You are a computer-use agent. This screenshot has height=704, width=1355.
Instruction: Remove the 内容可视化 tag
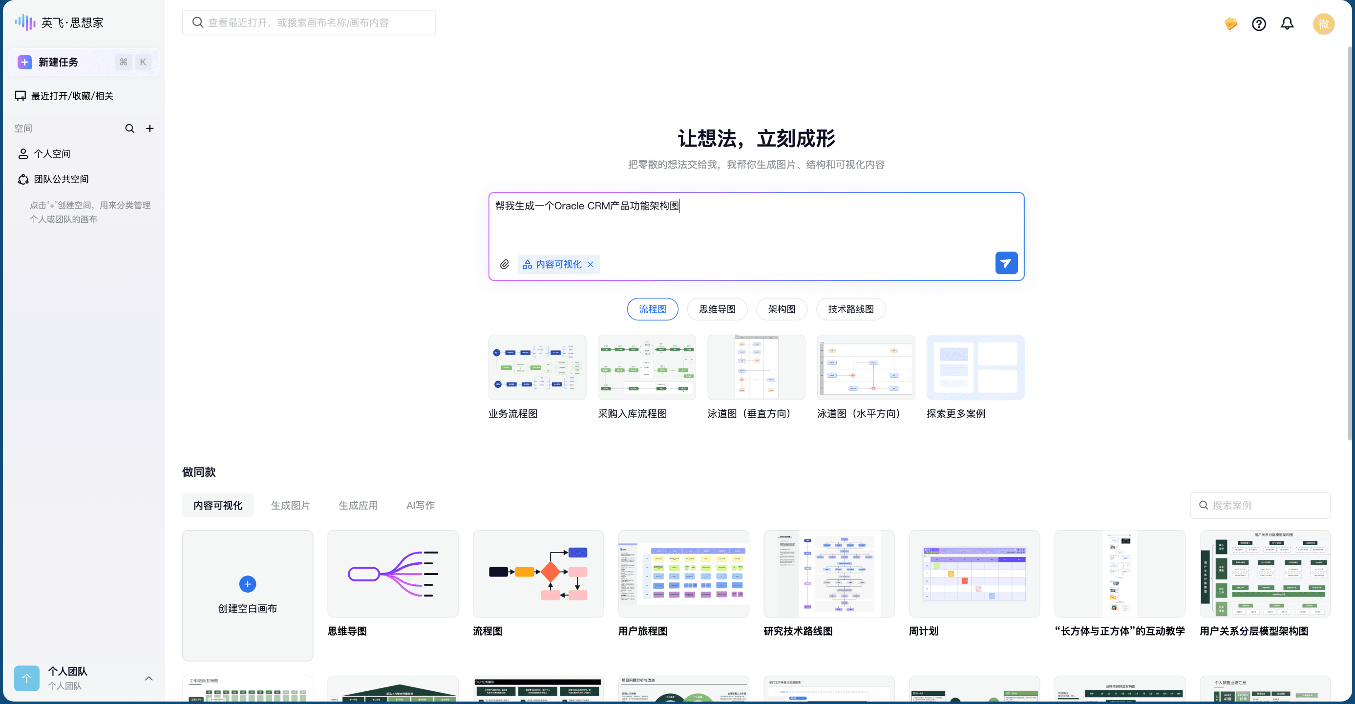pos(590,264)
